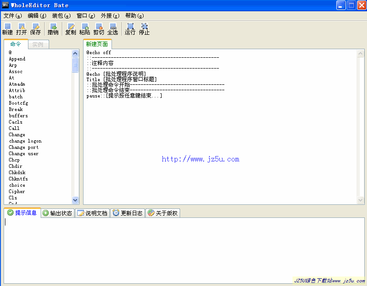Click the 剪切 (Cut) toolbar icon

tap(98, 29)
